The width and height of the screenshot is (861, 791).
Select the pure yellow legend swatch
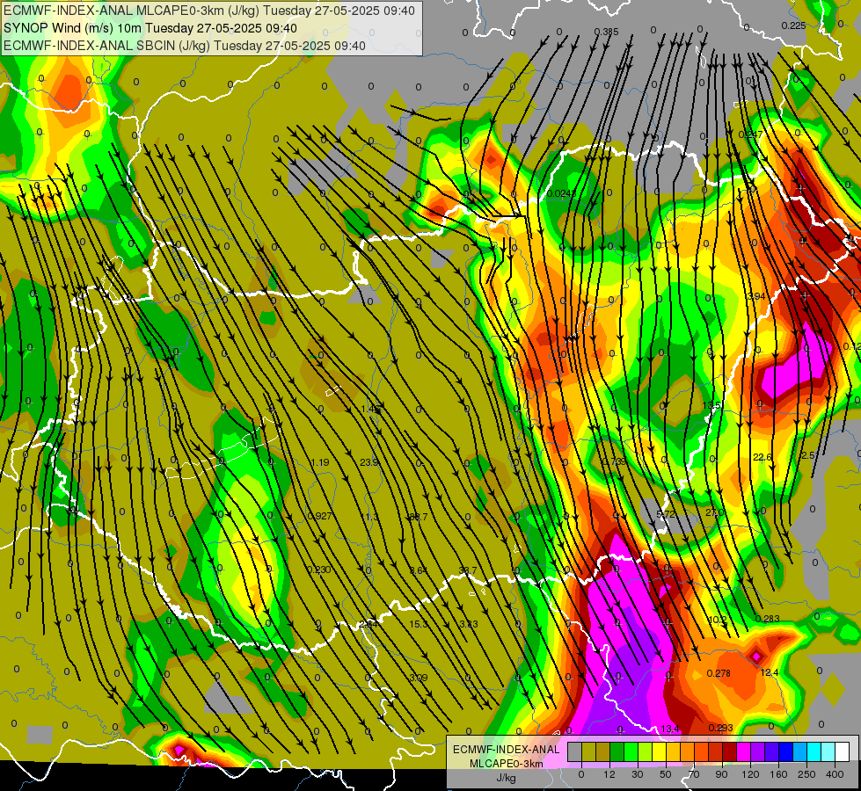click(660, 751)
